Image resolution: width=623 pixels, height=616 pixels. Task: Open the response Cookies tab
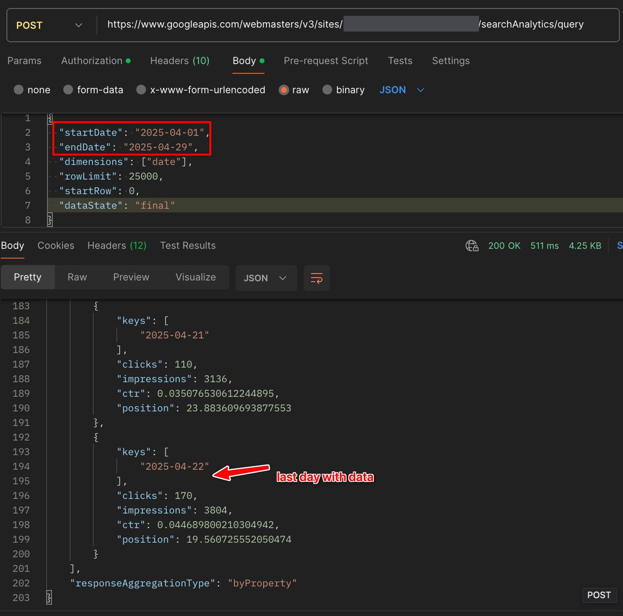click(56, 245)
